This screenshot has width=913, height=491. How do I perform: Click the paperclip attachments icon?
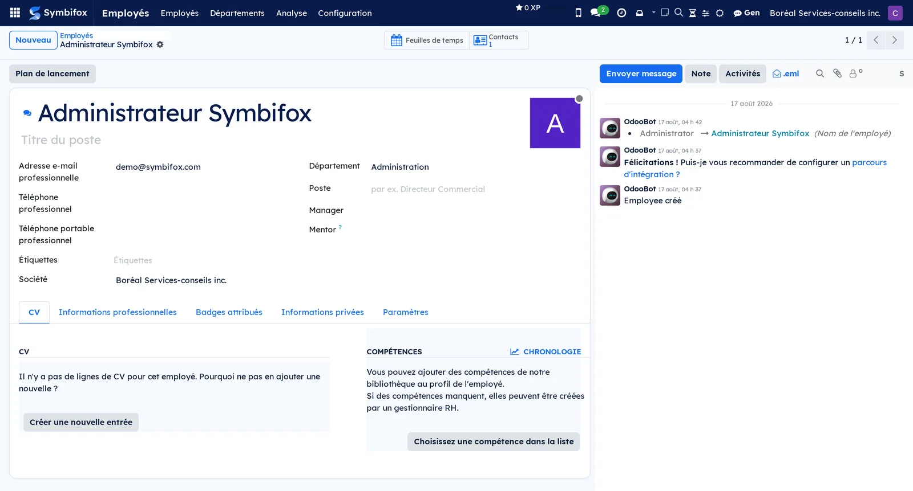tap(837, 73)
